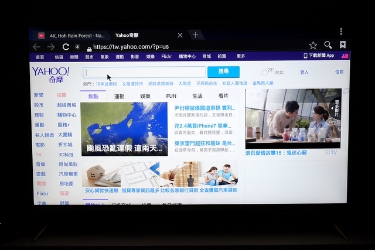This screenshot has width=375, height=250.
Task: Open 汽車機車 in left sidebar
Action: click(x=69, y=174)
